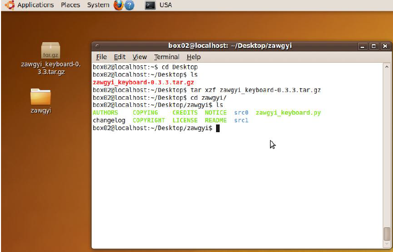Minimize the terminal window
This screenshot has width=393, height=252.
point(363,46)
